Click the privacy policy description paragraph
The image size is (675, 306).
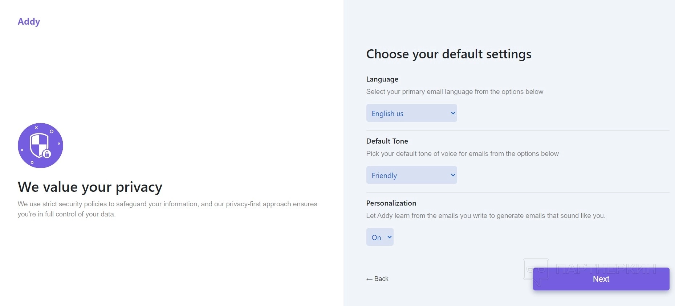tap(167, 209)
